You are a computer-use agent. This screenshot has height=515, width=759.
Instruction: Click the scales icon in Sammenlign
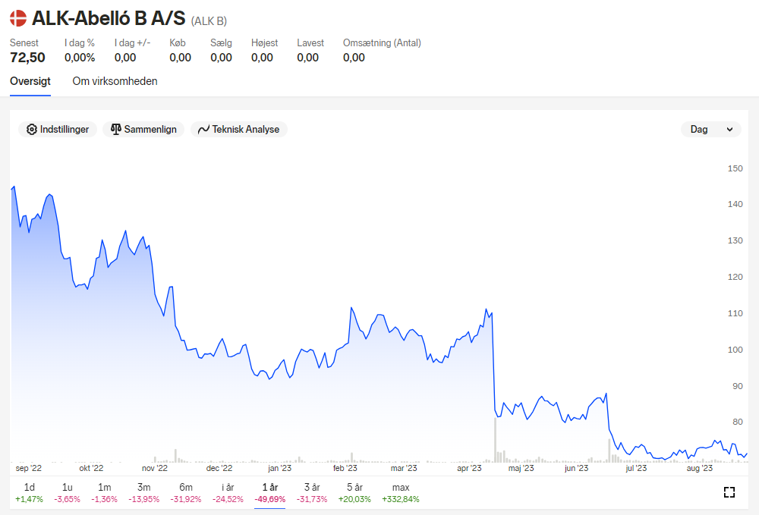115,129
